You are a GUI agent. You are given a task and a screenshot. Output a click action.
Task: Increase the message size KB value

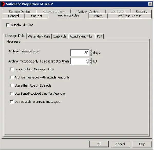point(91,59)
